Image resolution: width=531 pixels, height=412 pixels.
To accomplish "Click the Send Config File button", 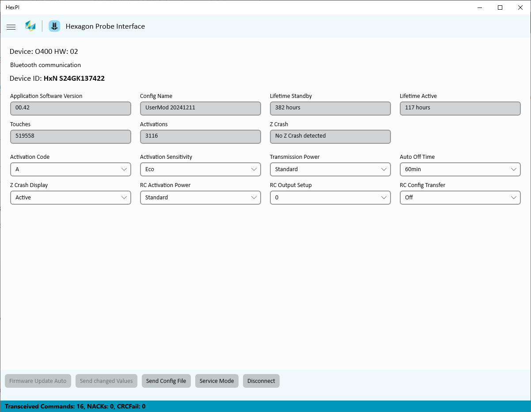I will point(166,381).
